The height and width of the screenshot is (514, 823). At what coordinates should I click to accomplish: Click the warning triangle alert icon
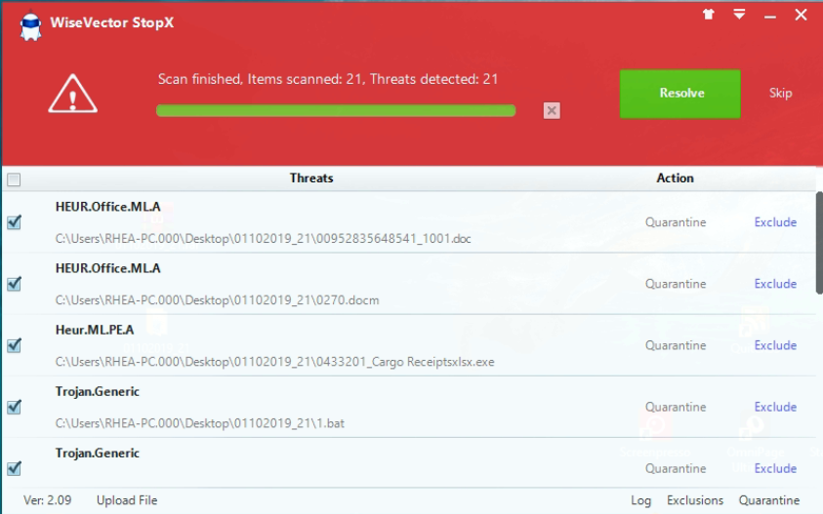[73, 94]
